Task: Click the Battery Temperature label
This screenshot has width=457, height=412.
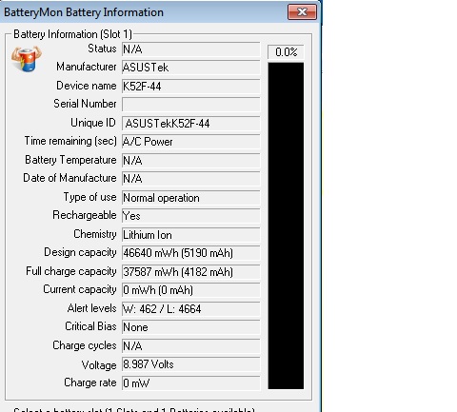Action: coord(70,160)
